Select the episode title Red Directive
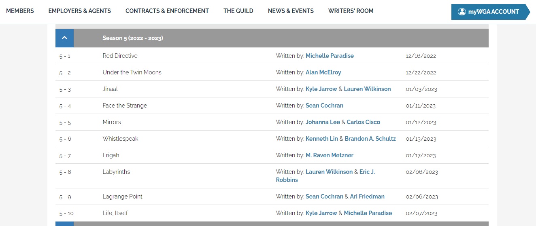Screen dimensions: 536x226 coord(120,56)
